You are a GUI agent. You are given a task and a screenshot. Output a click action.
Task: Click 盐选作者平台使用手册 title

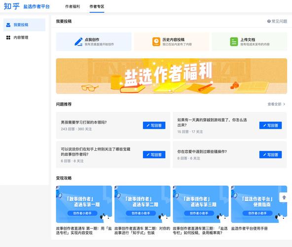pos(250,228)
